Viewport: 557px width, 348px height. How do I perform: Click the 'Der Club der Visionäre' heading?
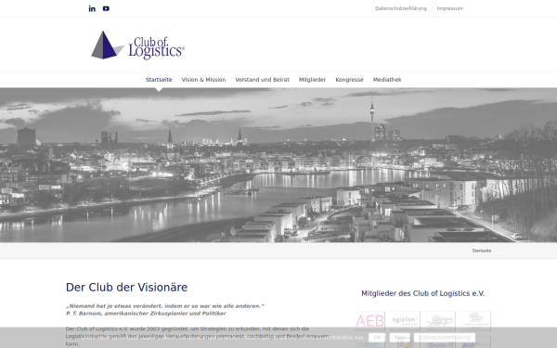(x=127, y=288)
